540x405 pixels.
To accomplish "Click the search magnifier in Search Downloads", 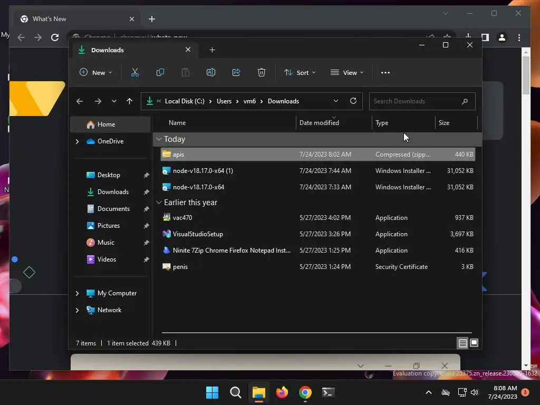I will (x=465, y=101).
